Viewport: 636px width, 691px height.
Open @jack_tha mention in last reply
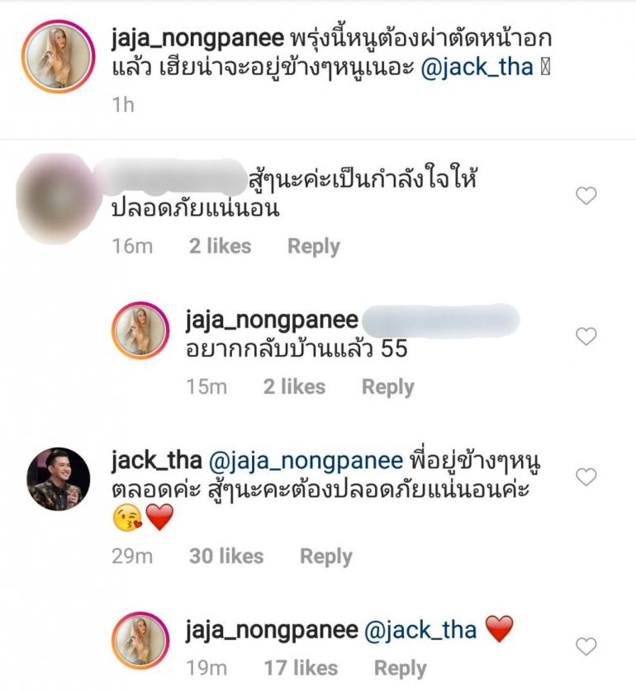click(x=420, y=630)
